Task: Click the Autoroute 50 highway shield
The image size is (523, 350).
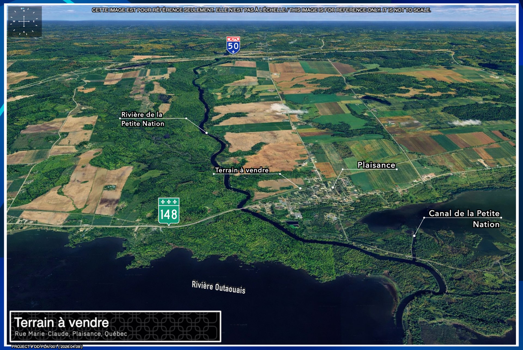Action: [x=233, y=45]
